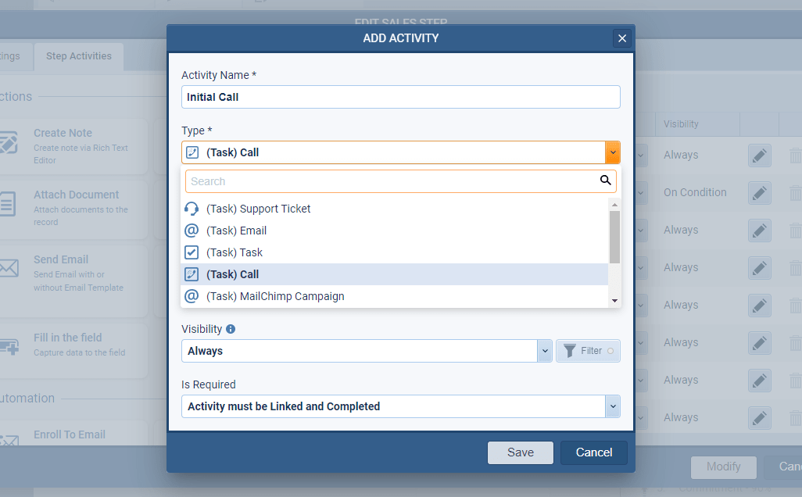Collapse the Type dropdown arrow
Screen dimensions: 802x497
pos(613,152)
